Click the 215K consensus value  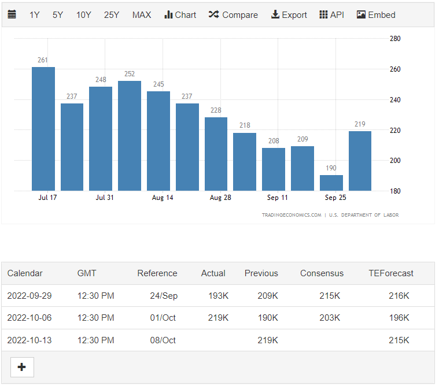click(x=330, y=296)
